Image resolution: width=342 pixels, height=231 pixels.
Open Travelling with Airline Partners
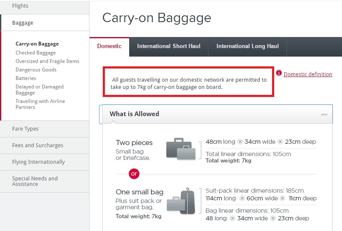click(40, 104)
